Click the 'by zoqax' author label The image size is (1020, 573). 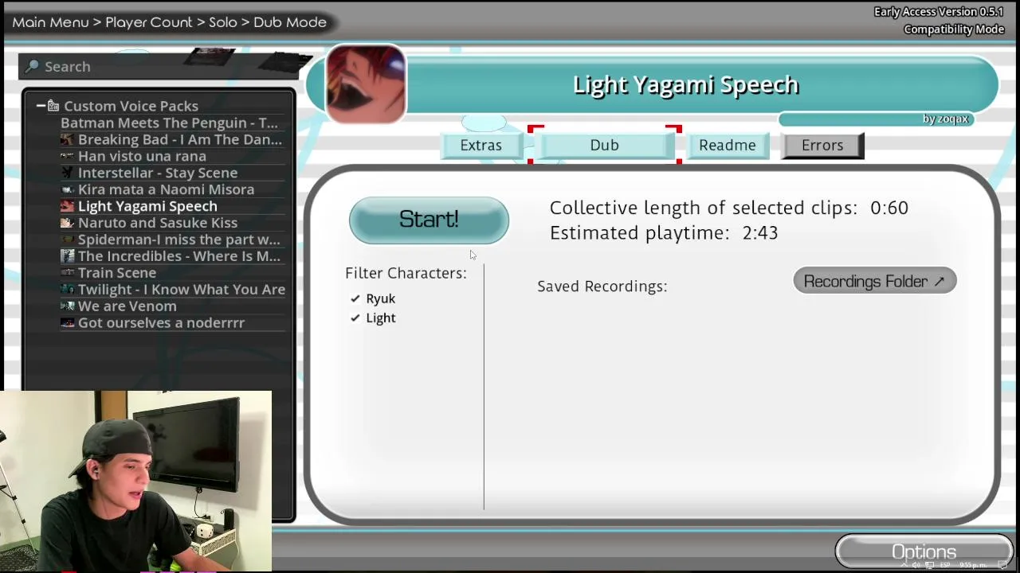(x=945, y=119)
